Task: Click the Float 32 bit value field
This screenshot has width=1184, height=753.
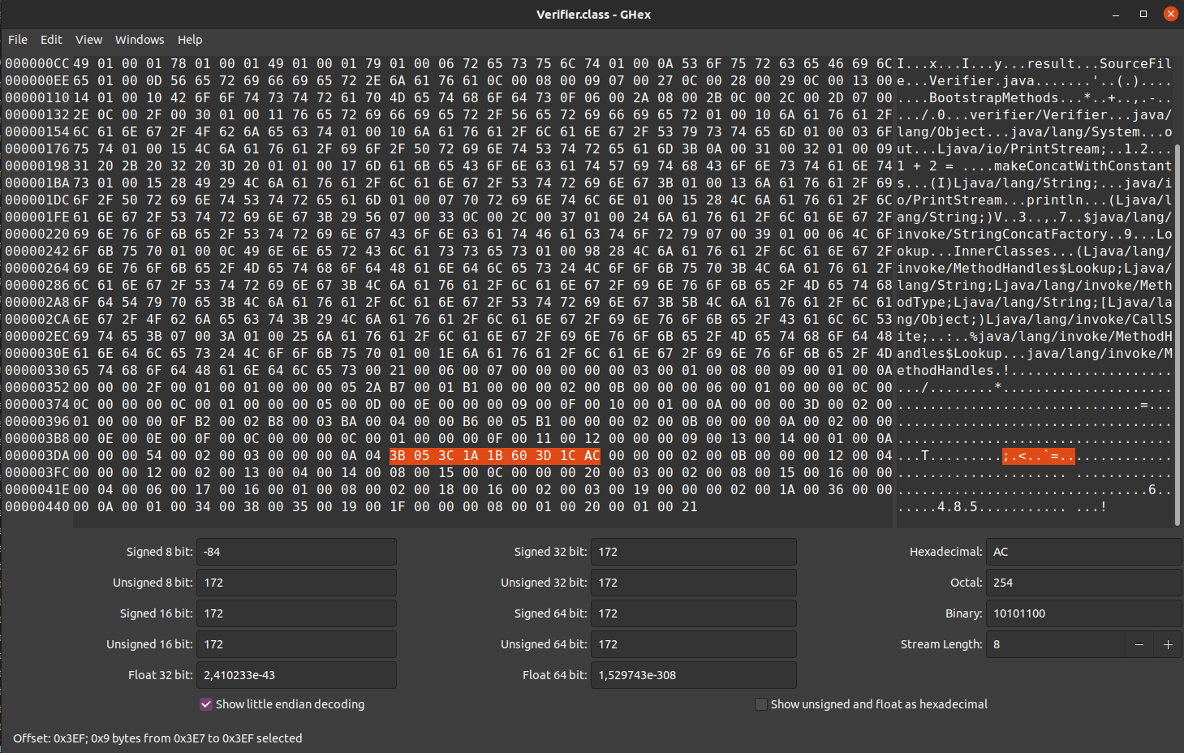Action: [296, 675]
